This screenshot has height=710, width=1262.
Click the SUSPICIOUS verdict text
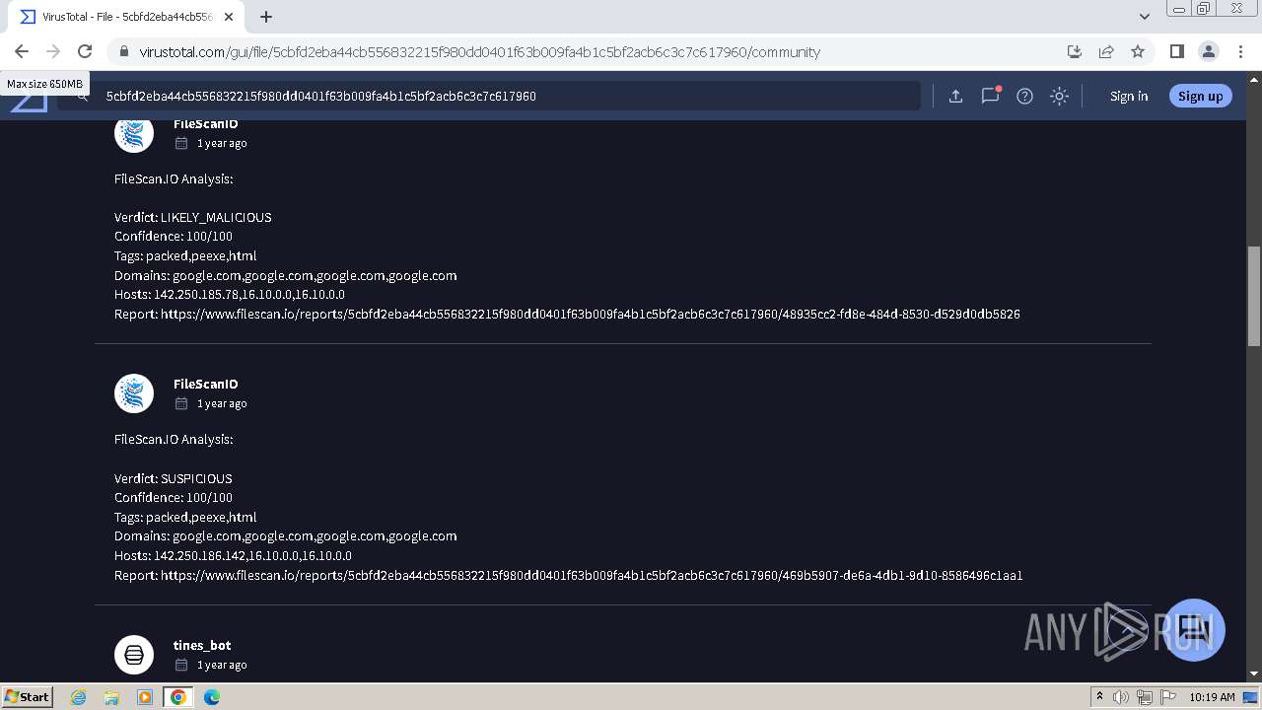coord(196,478)
